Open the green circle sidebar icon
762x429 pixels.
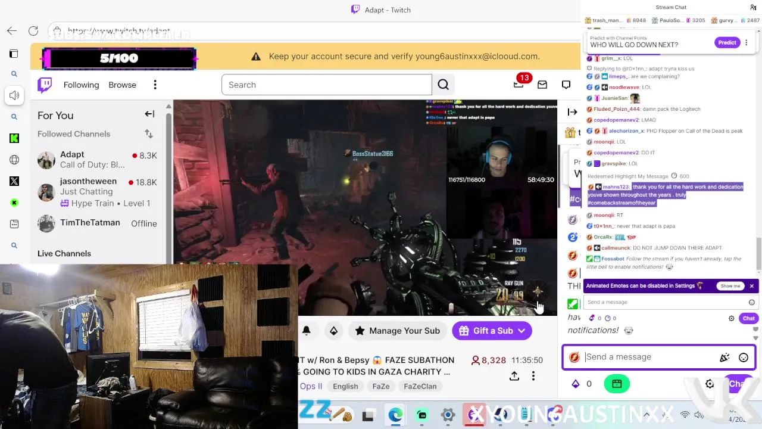click(x=14, y=203)
